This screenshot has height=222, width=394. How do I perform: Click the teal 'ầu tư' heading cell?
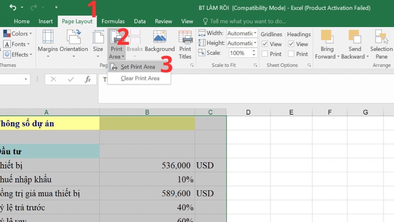pyautogui.click(x=50, y=151)
